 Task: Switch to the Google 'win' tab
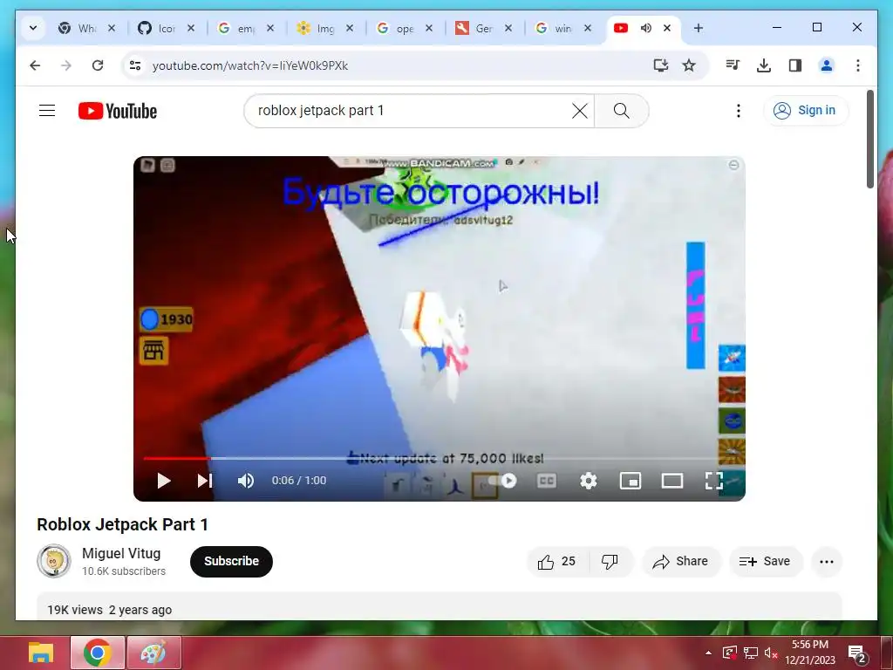[556, 28]
